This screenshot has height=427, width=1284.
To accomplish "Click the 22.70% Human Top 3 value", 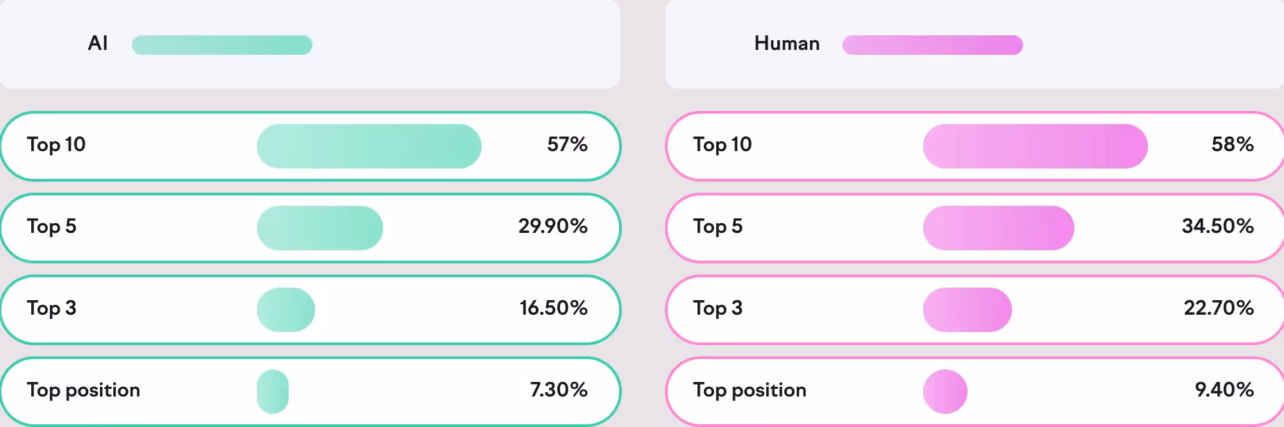I will [x=1219, y=308].
